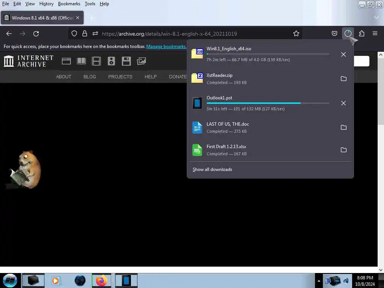Open the site permissions icon
The image size is (384, 288).
95,33
